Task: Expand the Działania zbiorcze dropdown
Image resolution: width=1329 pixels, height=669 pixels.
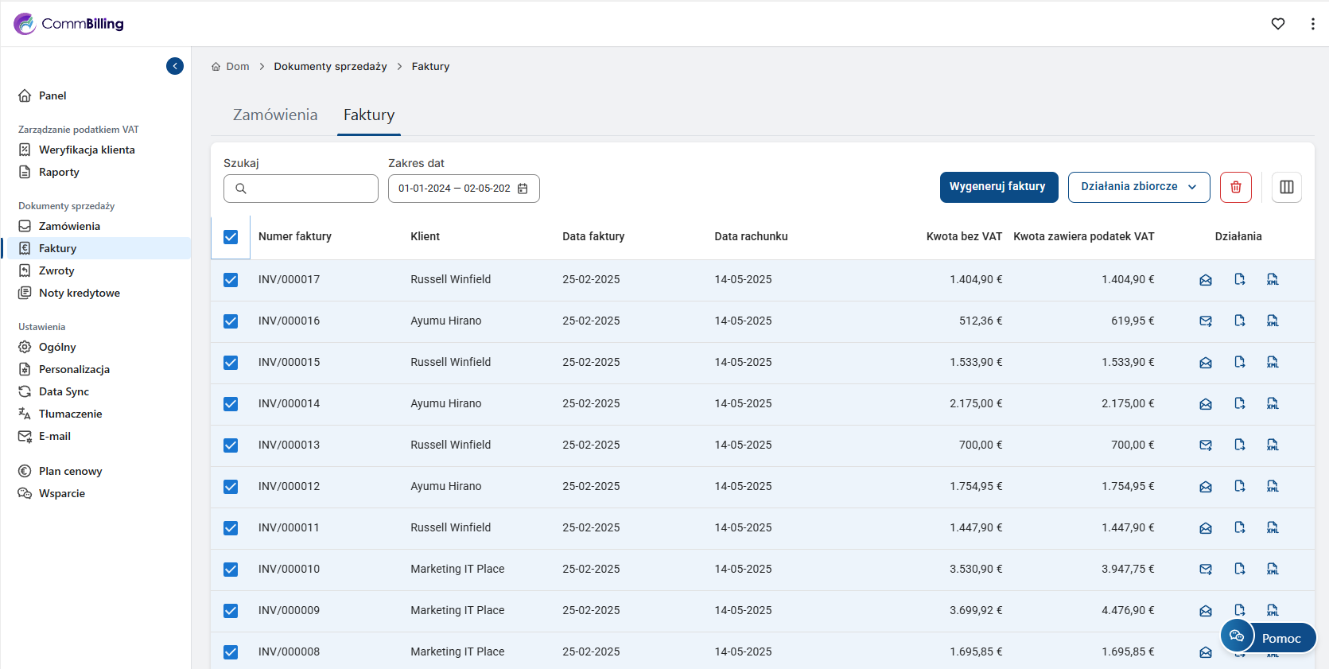Action: [1138, 187]
